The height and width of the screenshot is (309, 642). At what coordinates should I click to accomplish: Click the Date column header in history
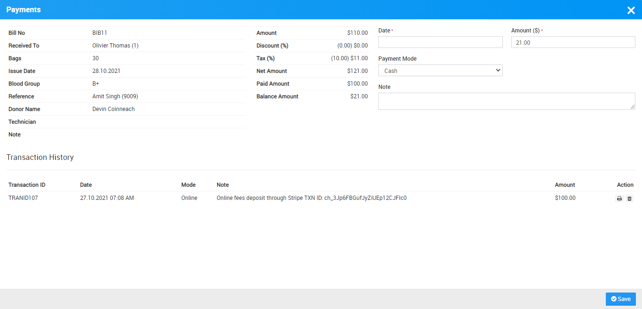point(86,185)
